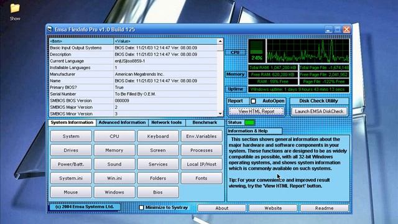
Task: View Memory information button
Action: click(114, 151)
